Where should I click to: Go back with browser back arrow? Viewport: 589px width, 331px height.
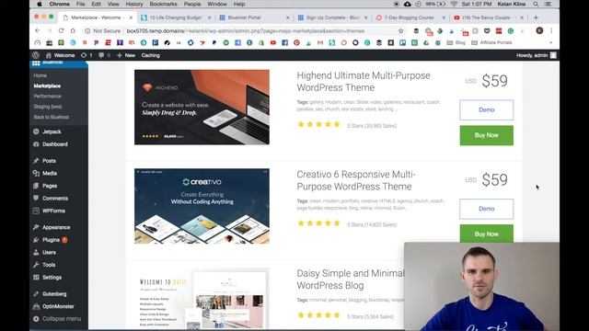coord(37,30)
